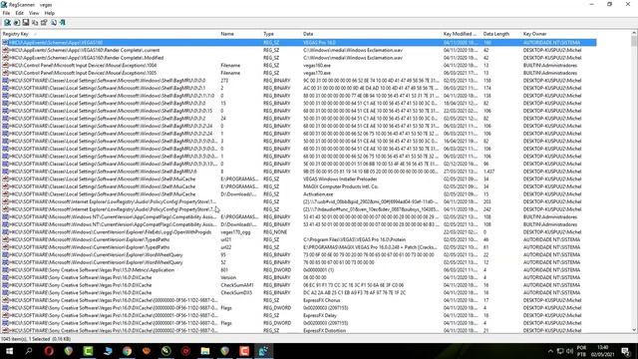Image resolution: width=638 pixels, height=359 pixels.
Task: Click the vertical scrollbar down arrow
Action: click(x=634, y=330)
